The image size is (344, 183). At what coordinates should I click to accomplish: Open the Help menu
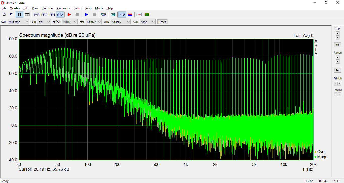pos(110,8)
